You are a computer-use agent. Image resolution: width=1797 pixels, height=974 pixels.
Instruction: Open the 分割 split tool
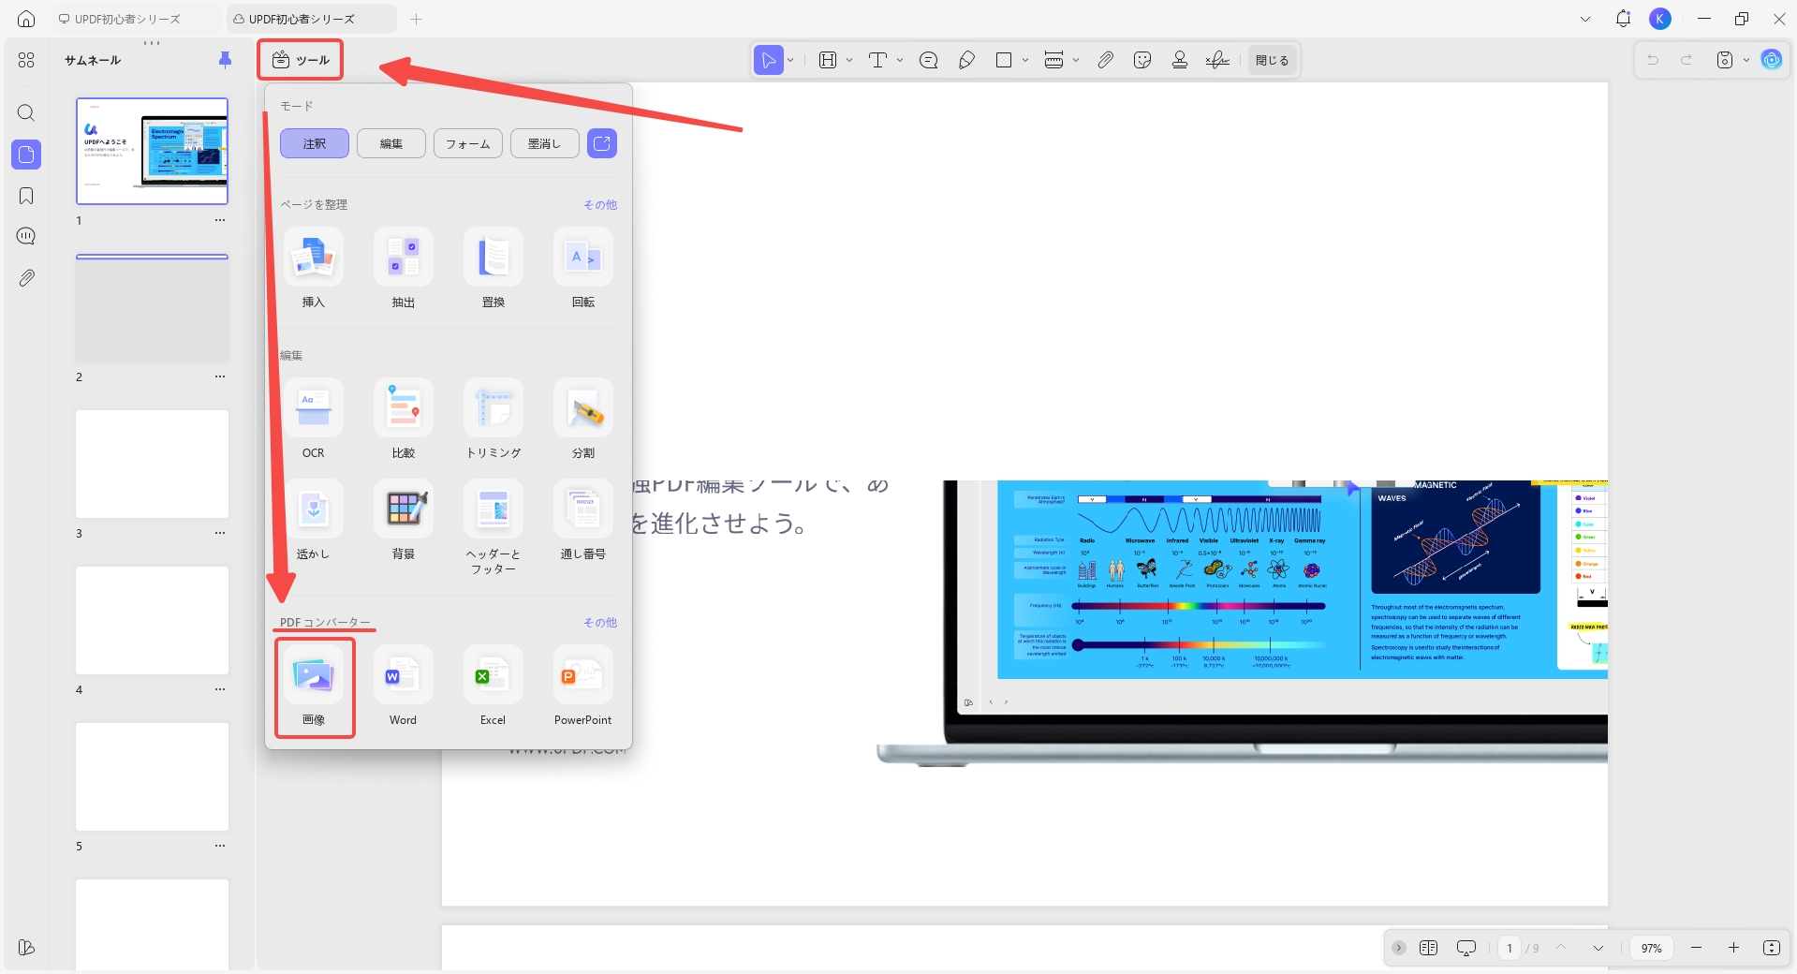tap(583, 419)
